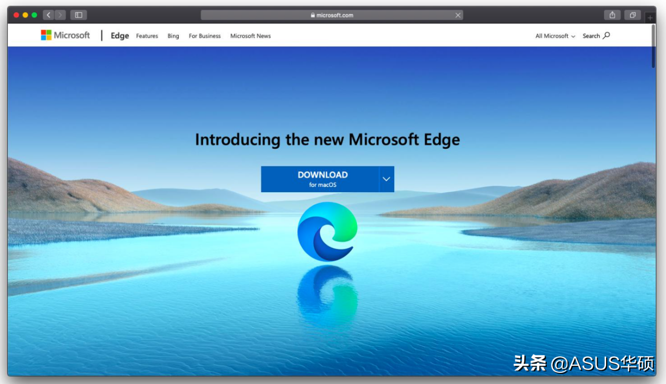Click the X in the address bar
The width and height of the screenshot is (666, 384).
tap(458, 15)
